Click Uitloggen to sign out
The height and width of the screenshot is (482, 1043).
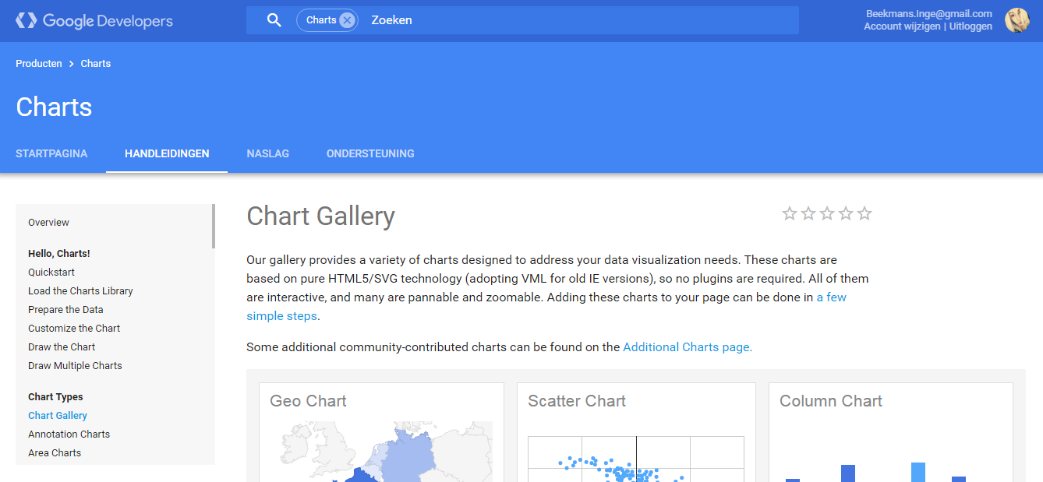pos(970,26)
